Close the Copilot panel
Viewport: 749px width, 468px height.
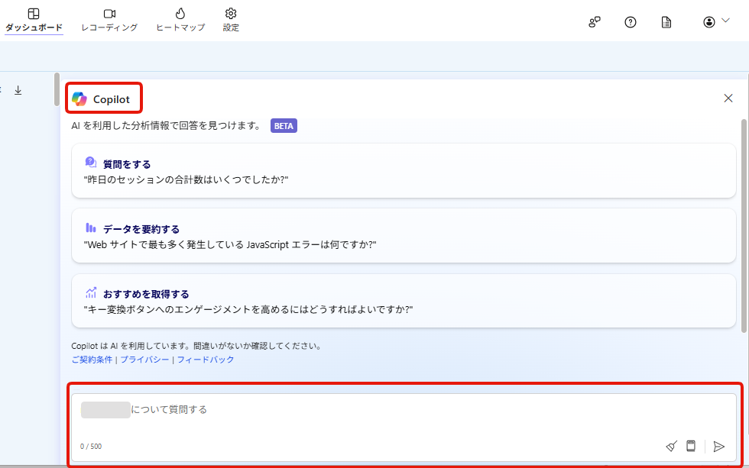(x=728, y=98)
